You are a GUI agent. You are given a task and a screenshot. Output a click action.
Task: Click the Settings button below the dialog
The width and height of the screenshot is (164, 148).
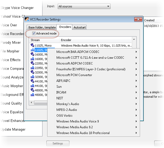58,144
